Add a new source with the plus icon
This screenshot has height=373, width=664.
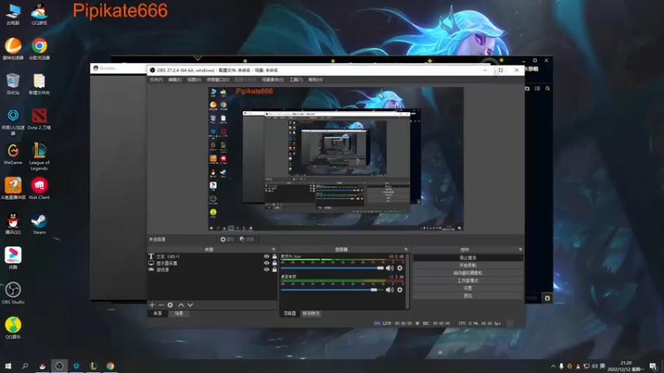pos(152,305)
